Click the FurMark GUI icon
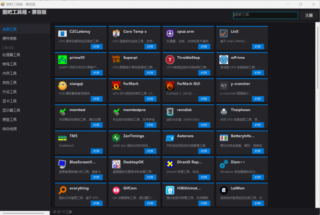The height and width of the screenshot is (215, 320). [170, 86]
